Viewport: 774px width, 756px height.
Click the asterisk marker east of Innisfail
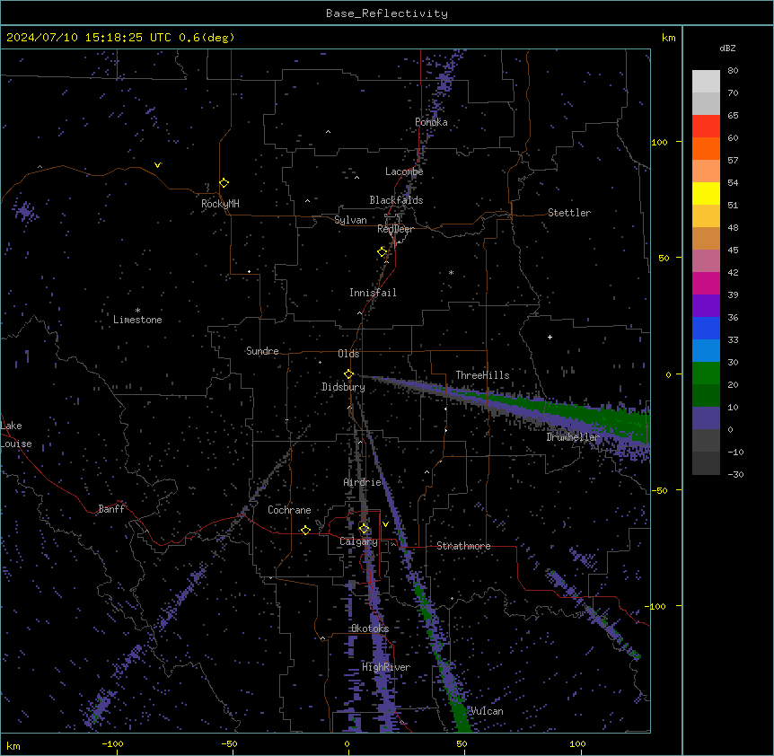click(451, 272)
